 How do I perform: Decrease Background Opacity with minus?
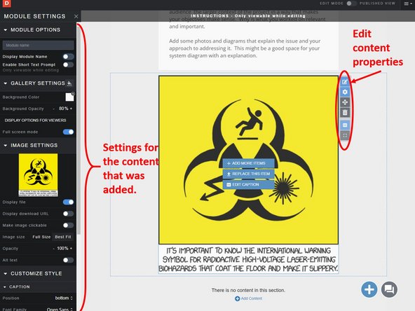tap(54, 109)
